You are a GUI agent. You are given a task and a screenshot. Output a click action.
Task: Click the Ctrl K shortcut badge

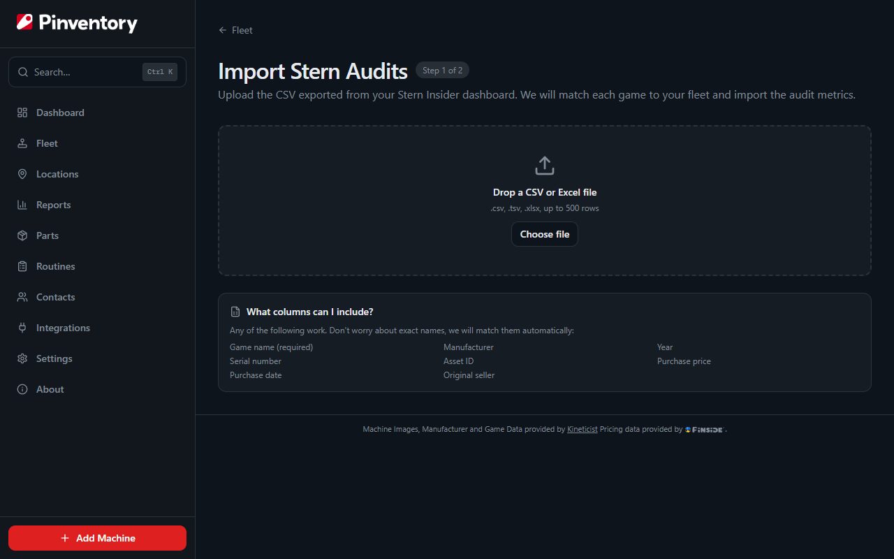pyautogui.click(x=160, y=72)
